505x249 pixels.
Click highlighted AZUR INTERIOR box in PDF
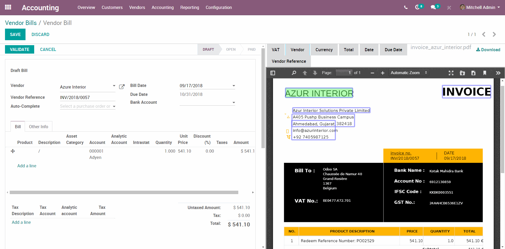(x=319, y=93)
